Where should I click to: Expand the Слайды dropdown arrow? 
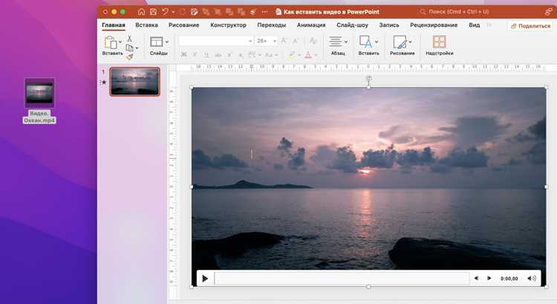[166, 42]
